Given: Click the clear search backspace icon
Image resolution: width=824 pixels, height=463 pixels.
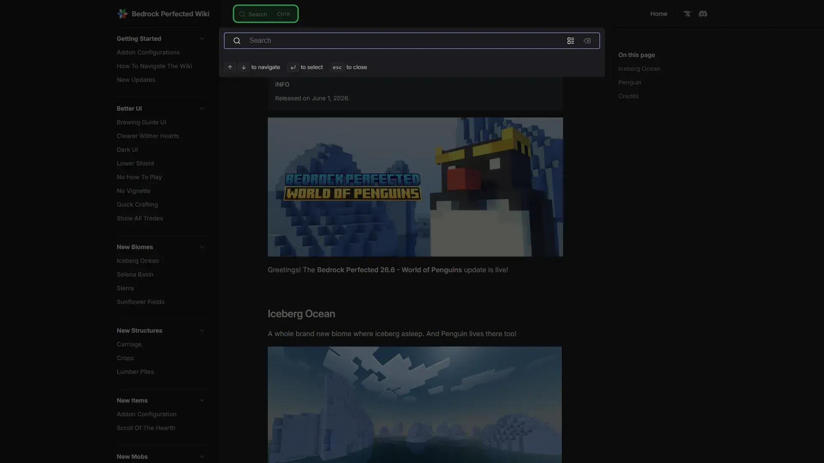Looking at the screenshot, I should tap(587, 41).
